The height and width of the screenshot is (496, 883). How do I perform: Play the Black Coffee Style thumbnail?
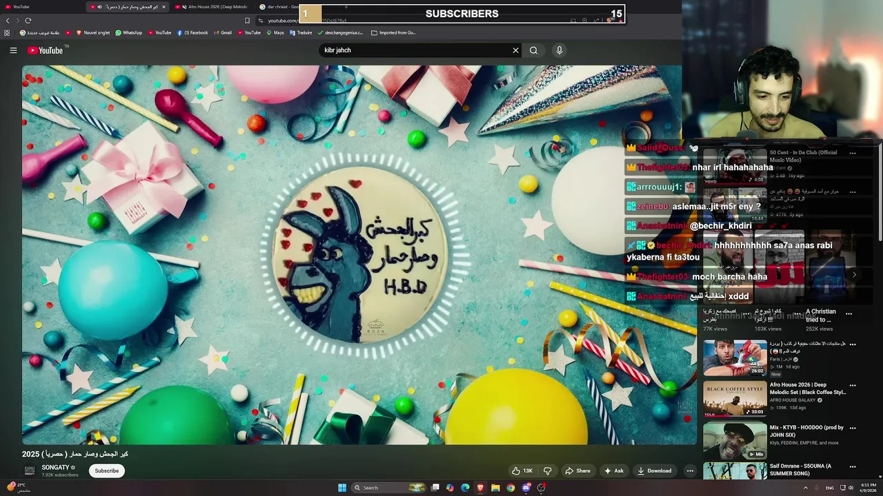coord(735,399)
